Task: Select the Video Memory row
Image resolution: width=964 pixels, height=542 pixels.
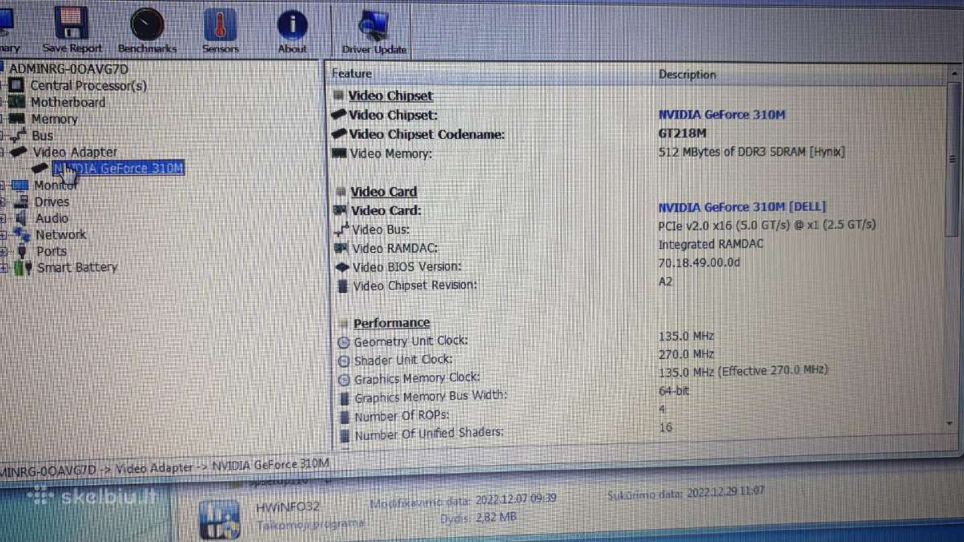Action: pyautogui.click(x=639, y=153)
